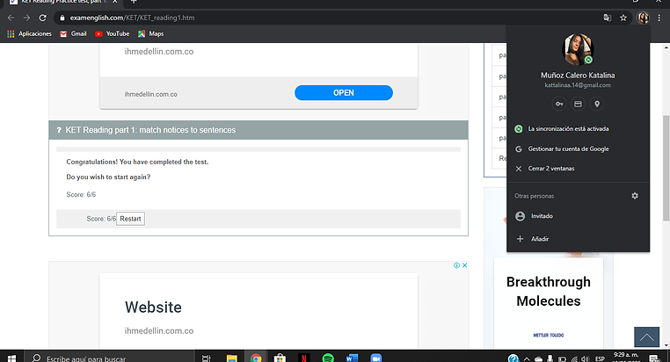Click the profile avatar in the toolbar
Screen dimensions: 670x362
[x=643, y=18]
